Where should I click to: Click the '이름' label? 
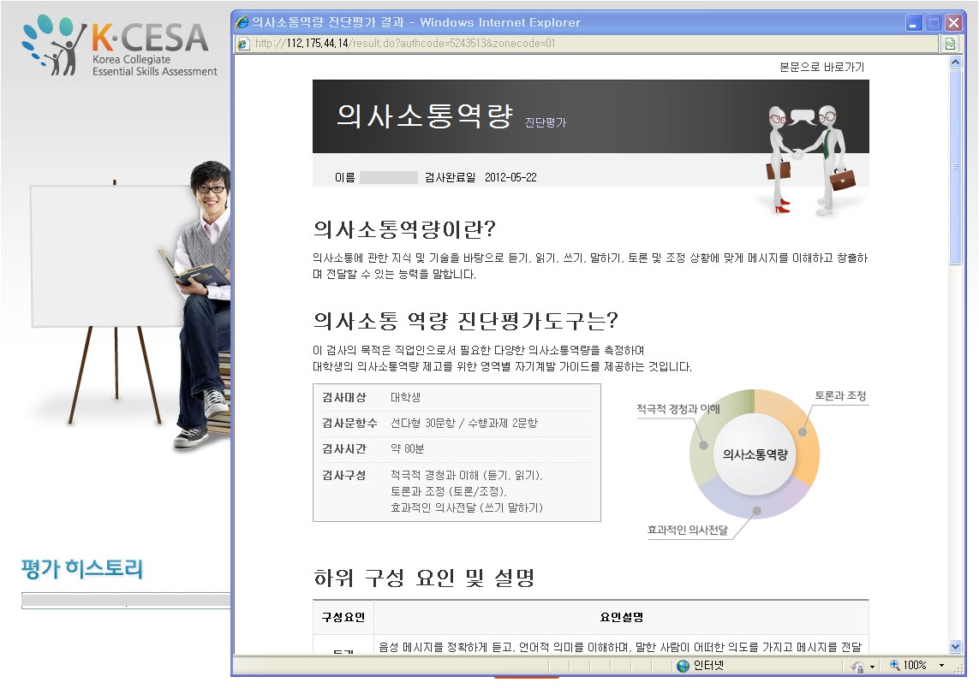click(344, 178)
